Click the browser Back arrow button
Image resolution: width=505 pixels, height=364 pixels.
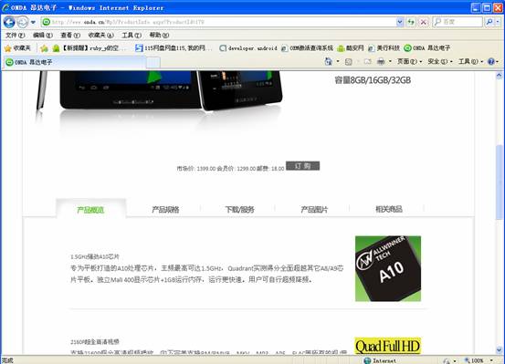click(9, 22)
